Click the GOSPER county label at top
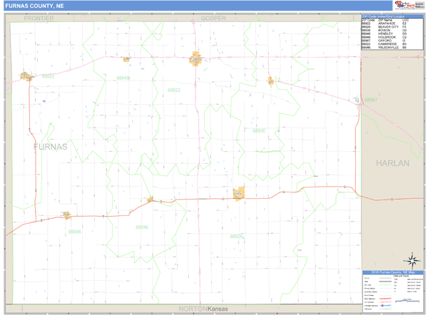This screenshot has width=428, height=315. click(x=213, y=18)
